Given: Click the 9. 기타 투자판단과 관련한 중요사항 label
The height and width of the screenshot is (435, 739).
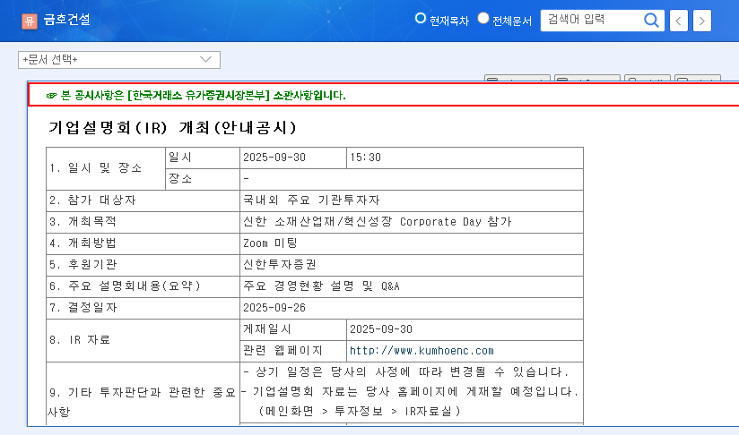Looking at the screenshot, I should [143, 402].
